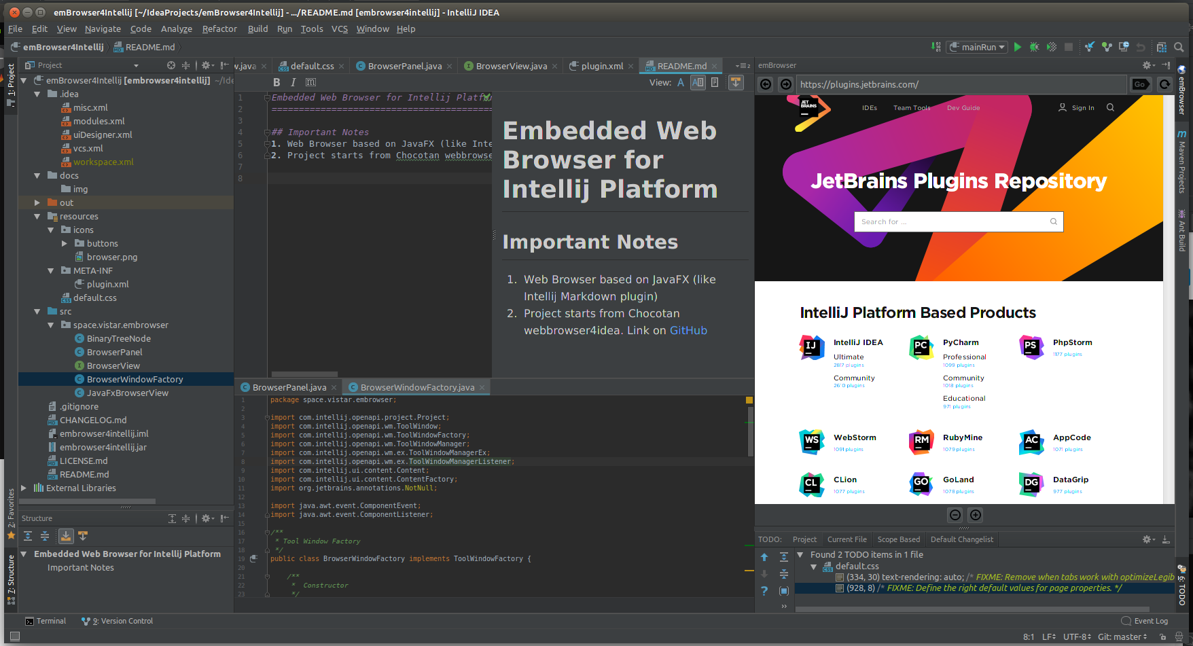1193x646 pixels.
Task: Switch to plugin.xml editor tab
Action: point(602,66)
